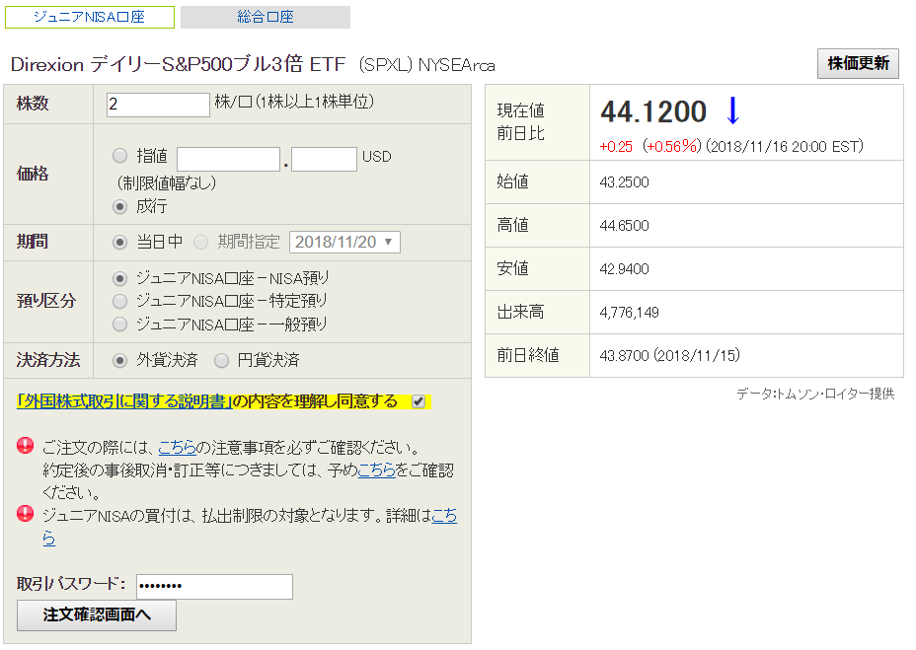Open 外国株式取引に関する説明書 link
Image resolution: width=916 pixels, height=650 pixels.
point(123,401)
